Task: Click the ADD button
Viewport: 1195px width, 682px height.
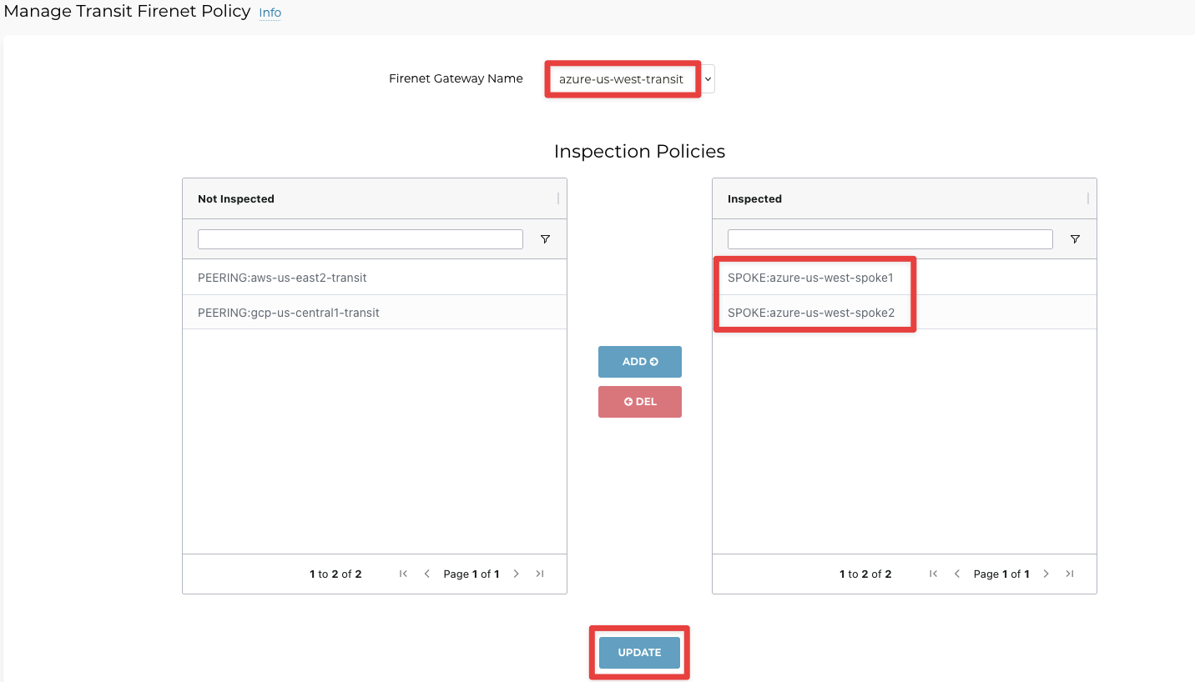Action: point(640,362)
